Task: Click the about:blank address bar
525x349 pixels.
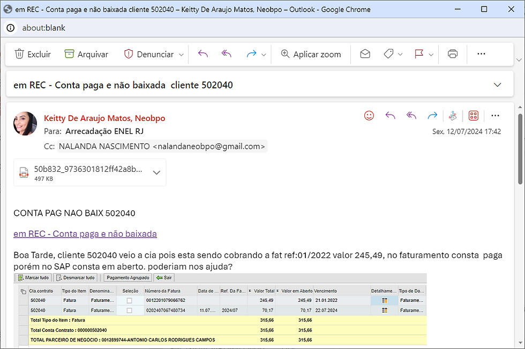Action: 44,28
